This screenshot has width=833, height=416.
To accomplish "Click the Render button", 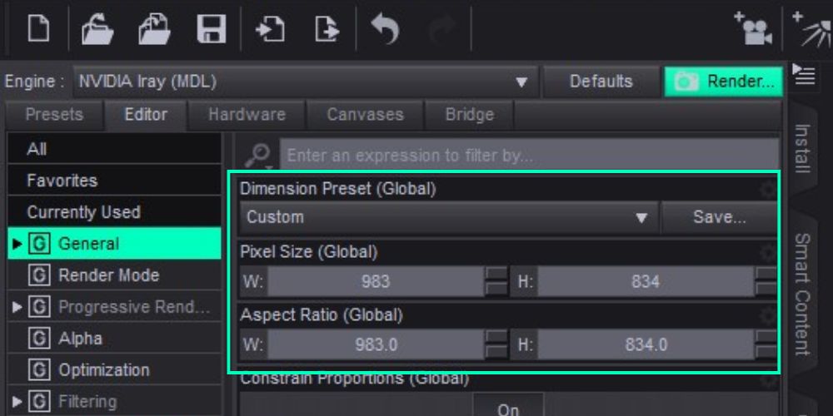I will pos(723,82).
